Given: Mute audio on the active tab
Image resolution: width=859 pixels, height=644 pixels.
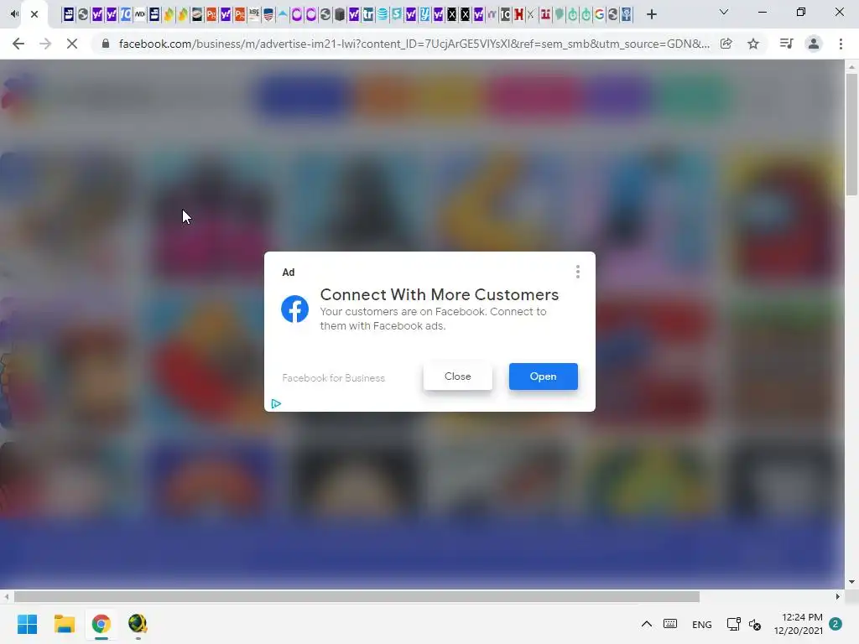Looking at the screenshot, I should [x=15, y=14].
